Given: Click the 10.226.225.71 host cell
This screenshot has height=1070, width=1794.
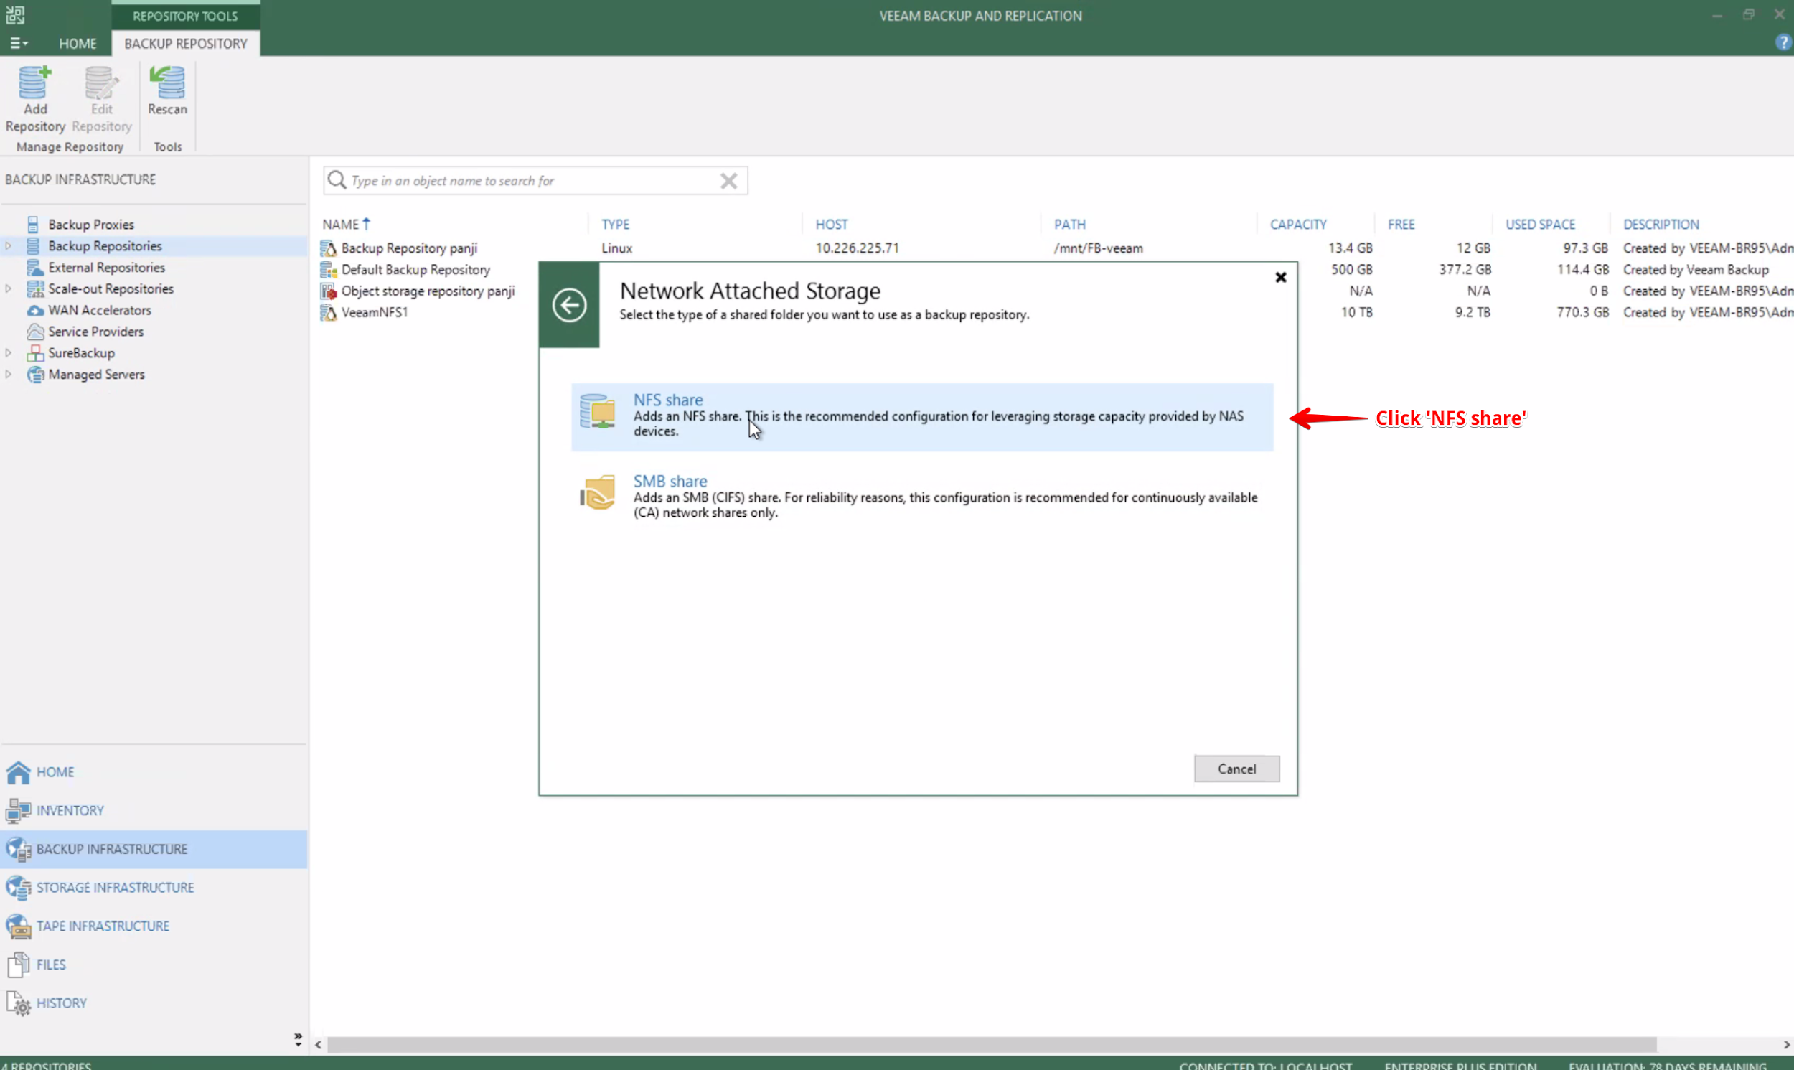Looking at the screenshot, I should point(857,248).
